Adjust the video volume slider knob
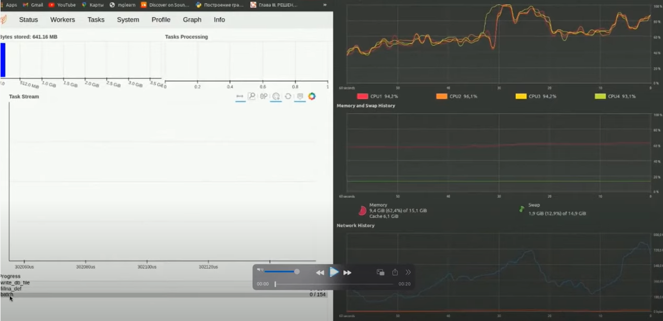 pyautogui.click(x=297, y=271)
